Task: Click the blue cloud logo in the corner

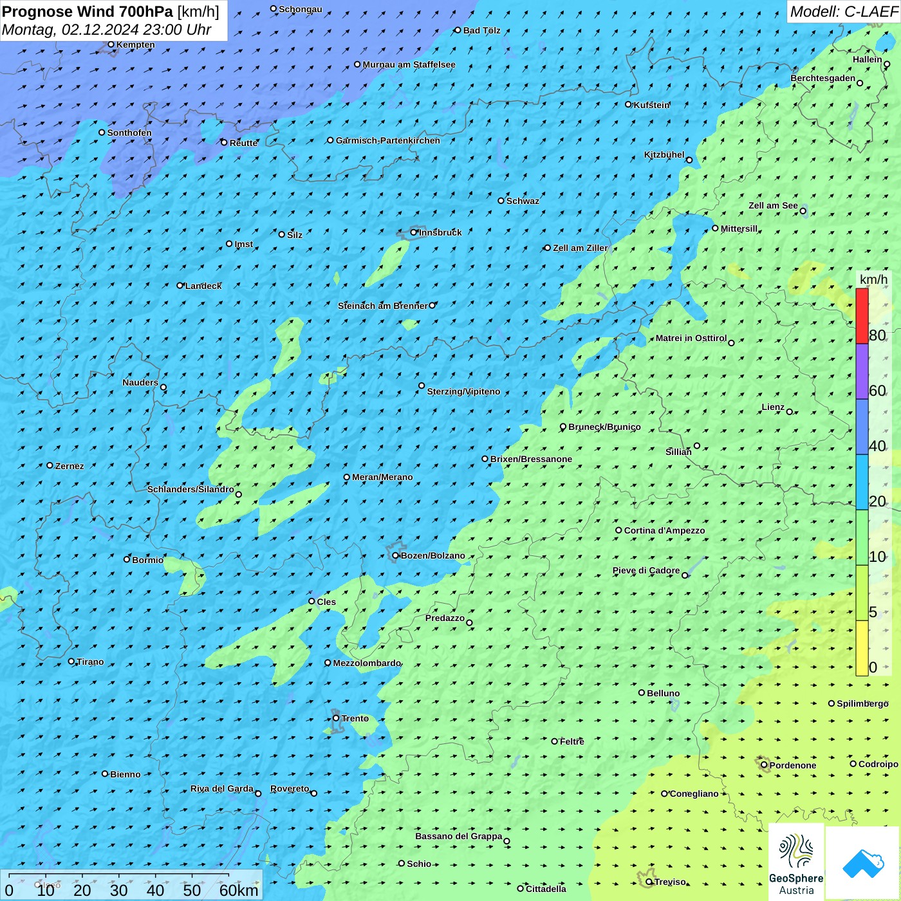Action: tap(862, 862)
